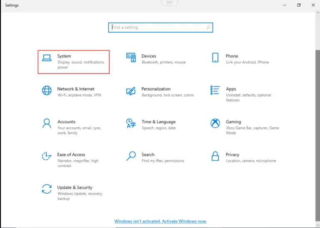Screen dimensions: 320x228
Task: Click the Phone category title
Action: point(232,56)
